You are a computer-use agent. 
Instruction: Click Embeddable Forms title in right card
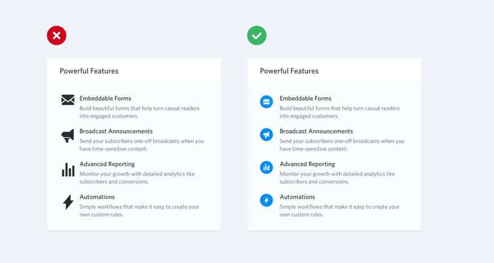(305, 98)
